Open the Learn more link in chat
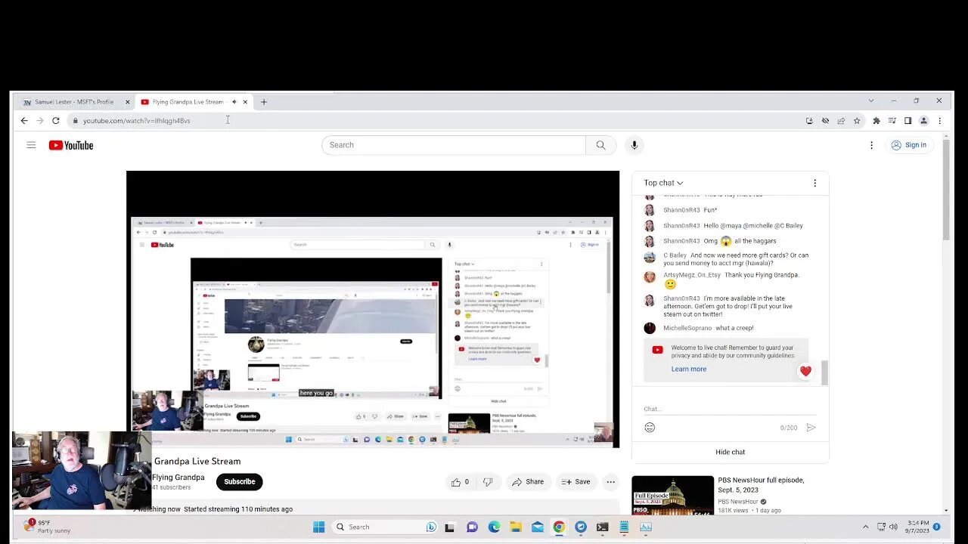The width and height of the screenshot is (968, 544). (x=688, y=369)
